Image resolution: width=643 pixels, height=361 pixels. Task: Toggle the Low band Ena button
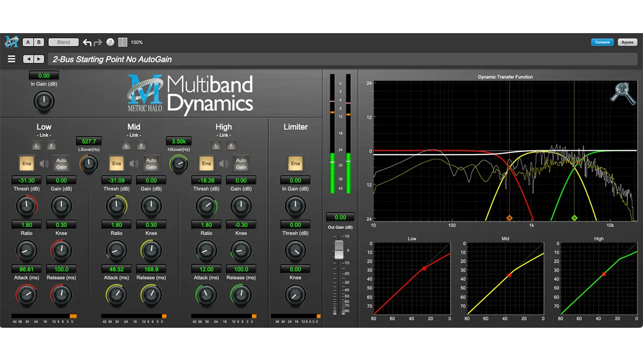point(26,164)
